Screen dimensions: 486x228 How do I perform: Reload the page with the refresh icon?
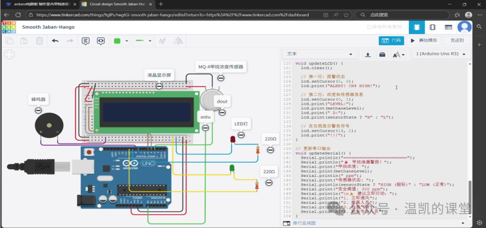tap(18, 15)
